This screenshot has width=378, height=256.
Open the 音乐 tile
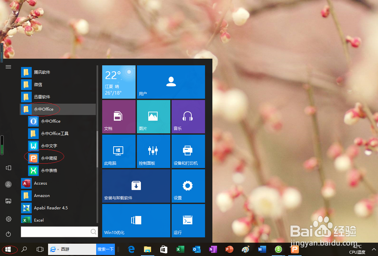(188, 117)
